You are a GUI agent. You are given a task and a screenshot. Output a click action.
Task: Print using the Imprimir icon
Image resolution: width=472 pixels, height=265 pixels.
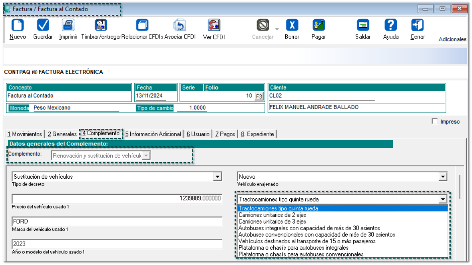coord(68,25)
